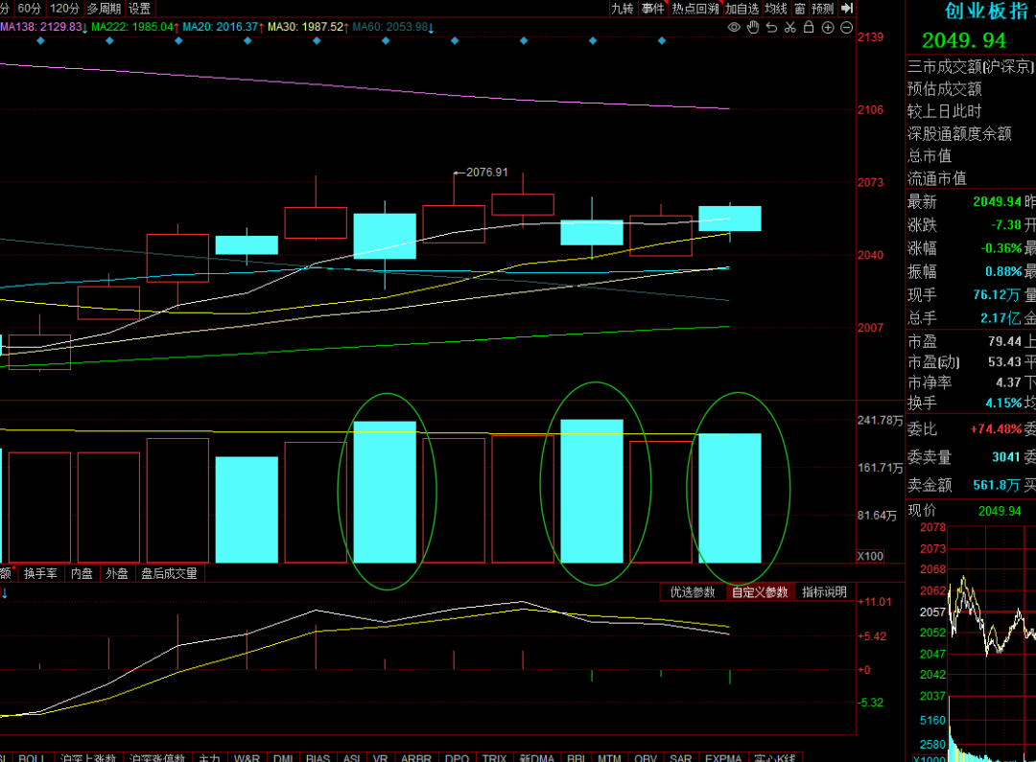Switch indicator to ARBR
The image size is (1036, 762).
pyautogui.click(x=415, y=757)
